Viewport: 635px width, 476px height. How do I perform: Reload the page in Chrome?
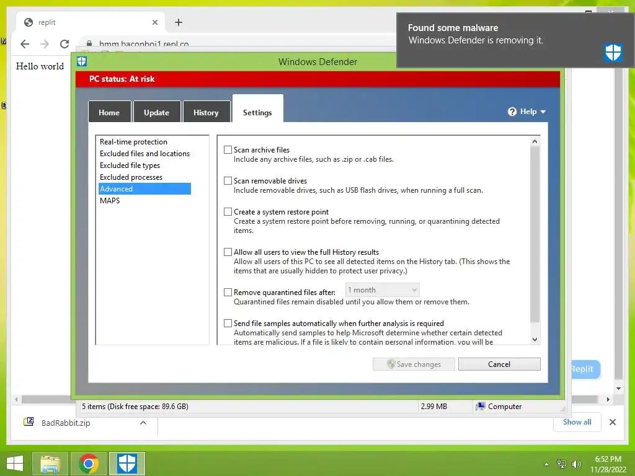click(64, 44)
